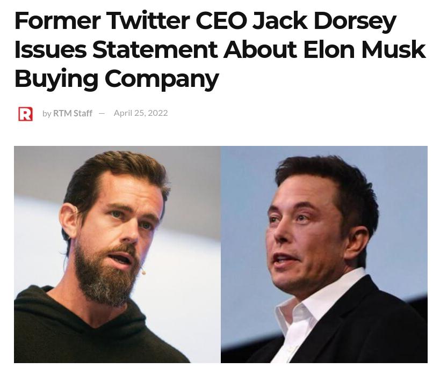Image resolution: width=440 pixels, height=376 pixels.
Task: Click the Jack Dorsey name in the headline
Action: [324, 21]
